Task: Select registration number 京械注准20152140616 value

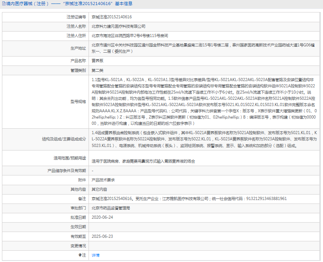Action: [x=112, y=17]
